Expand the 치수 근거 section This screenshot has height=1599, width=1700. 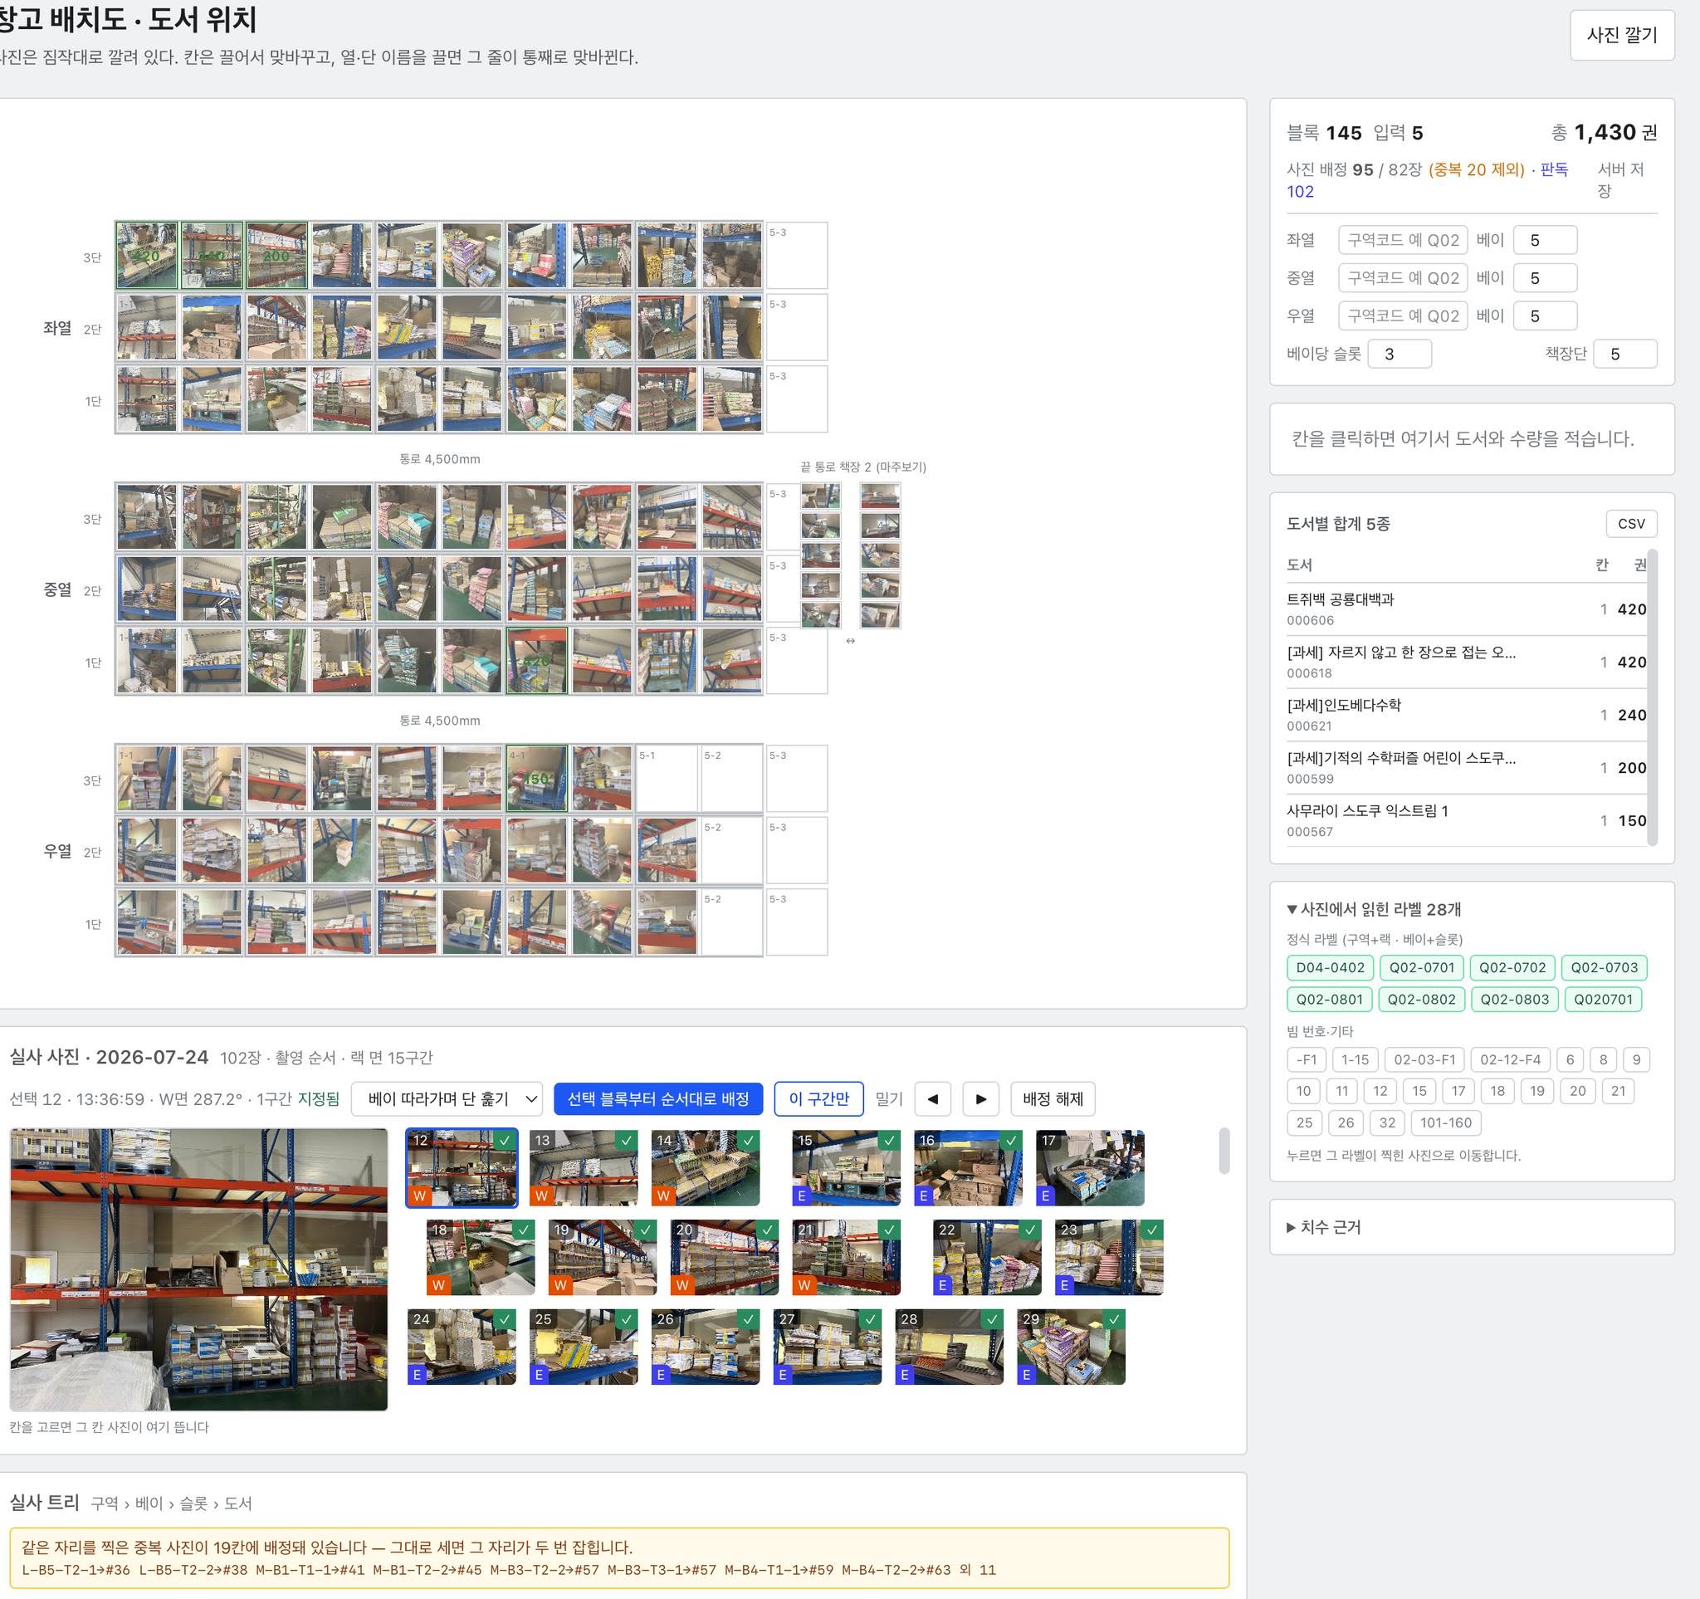[1324, 1227]
